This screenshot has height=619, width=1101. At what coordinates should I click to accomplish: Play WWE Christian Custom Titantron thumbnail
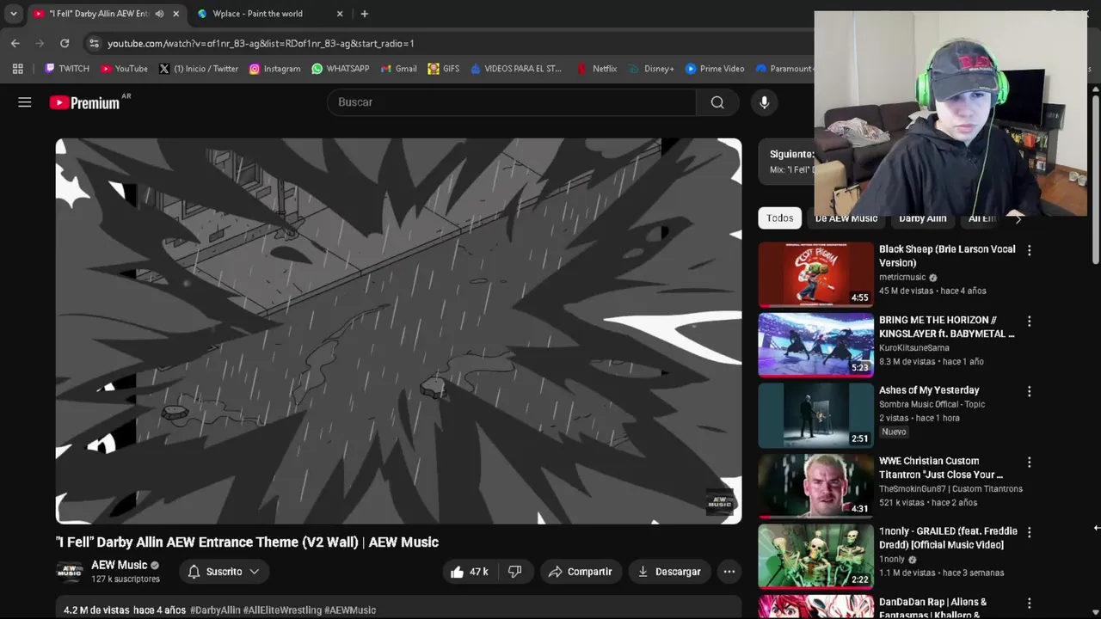pos(815,486)
